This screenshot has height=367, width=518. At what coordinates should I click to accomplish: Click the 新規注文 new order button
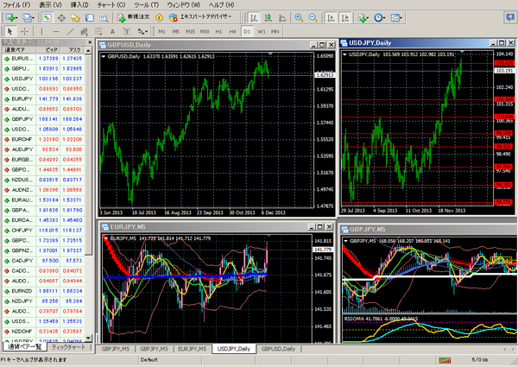[x=134, y=17]
